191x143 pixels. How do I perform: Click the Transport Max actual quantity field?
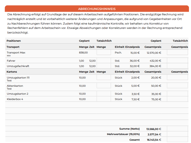tap(104, 52)
